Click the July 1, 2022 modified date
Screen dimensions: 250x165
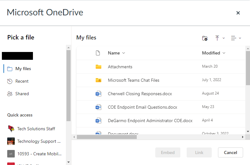click(x=212, y=80)
